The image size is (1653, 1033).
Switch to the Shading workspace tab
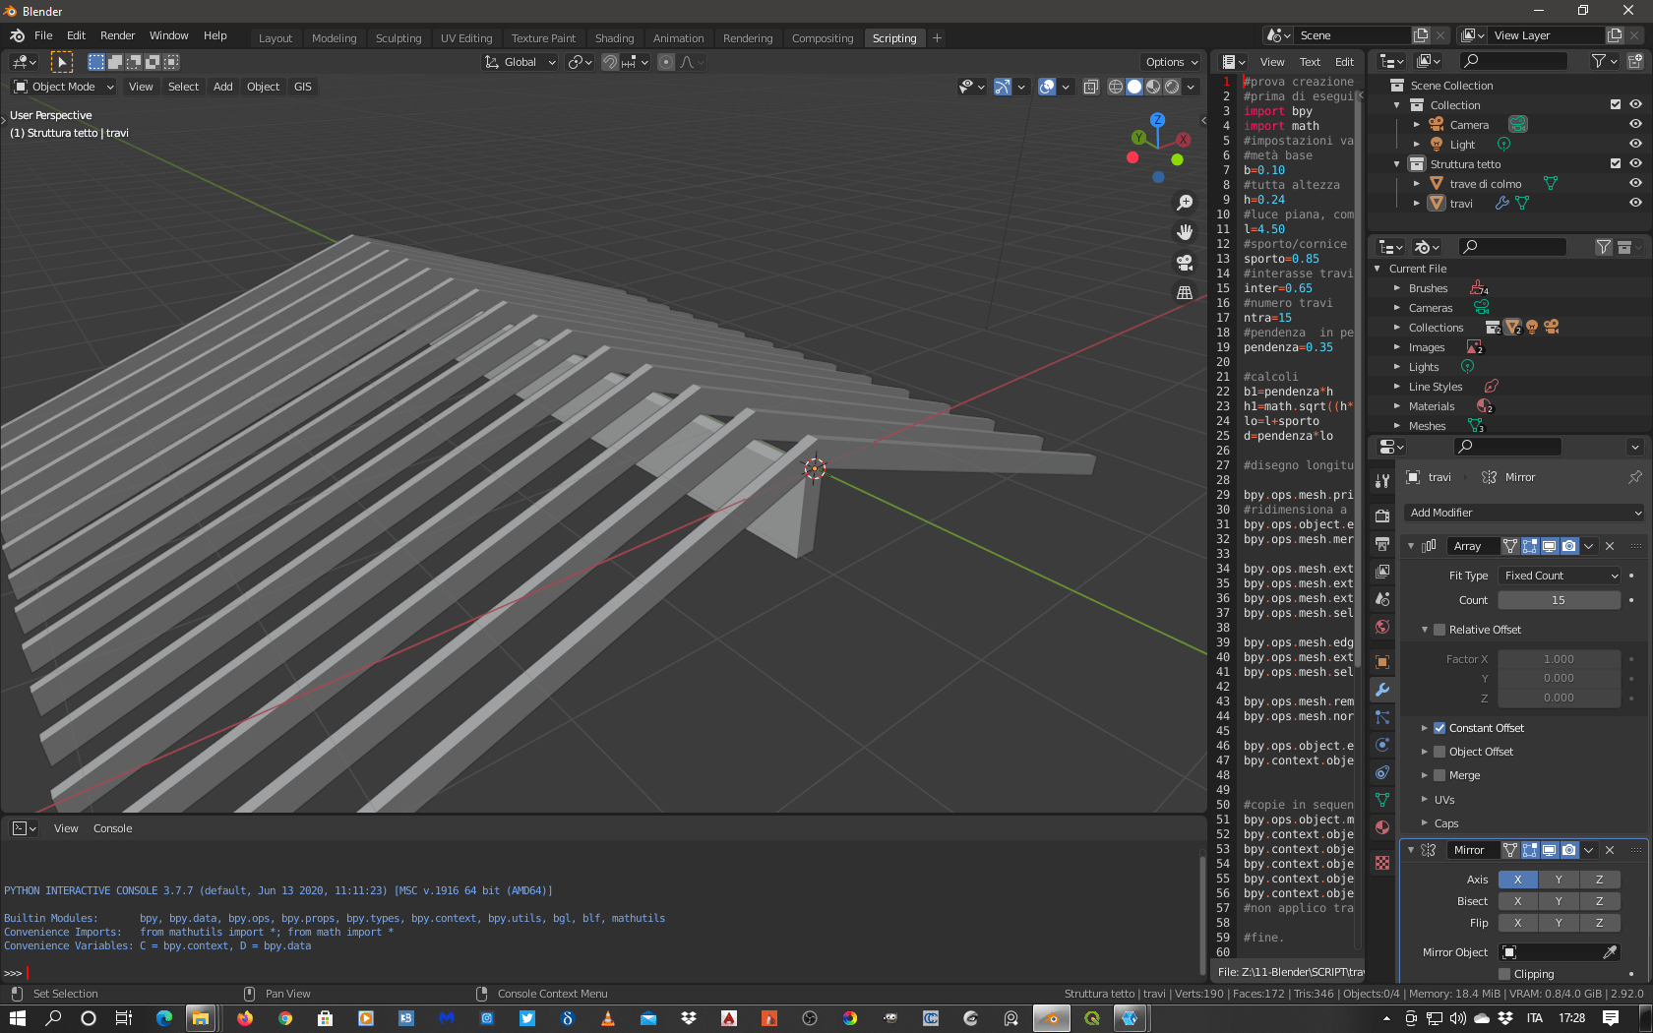point(614,38)
